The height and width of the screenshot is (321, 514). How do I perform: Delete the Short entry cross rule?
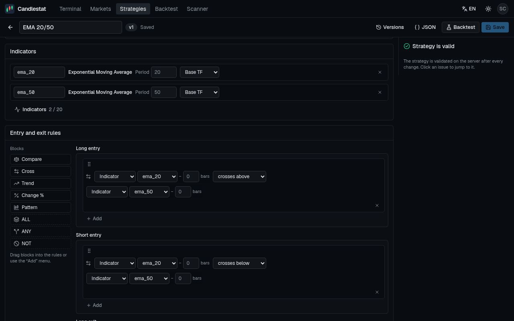coord(377,292)
